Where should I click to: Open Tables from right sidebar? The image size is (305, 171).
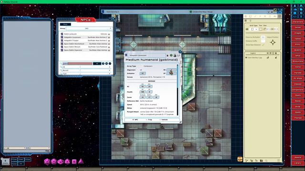[x=298, y=39]
